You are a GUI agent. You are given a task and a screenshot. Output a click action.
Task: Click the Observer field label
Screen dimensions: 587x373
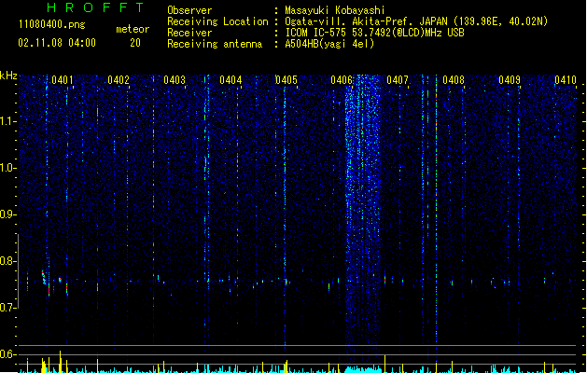point(189,10)
